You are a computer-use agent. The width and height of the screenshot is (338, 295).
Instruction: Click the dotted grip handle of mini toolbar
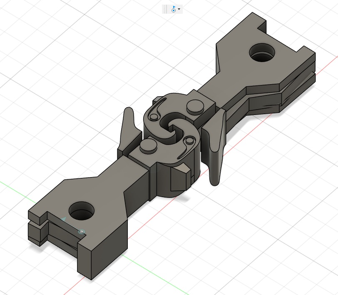[165, 9]
